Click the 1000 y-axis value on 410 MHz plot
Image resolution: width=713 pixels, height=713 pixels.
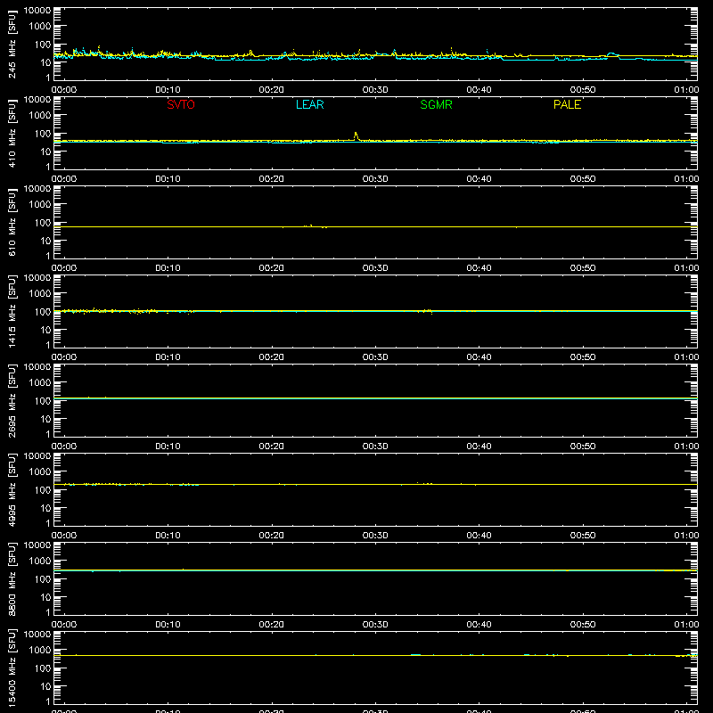point(40,116)
